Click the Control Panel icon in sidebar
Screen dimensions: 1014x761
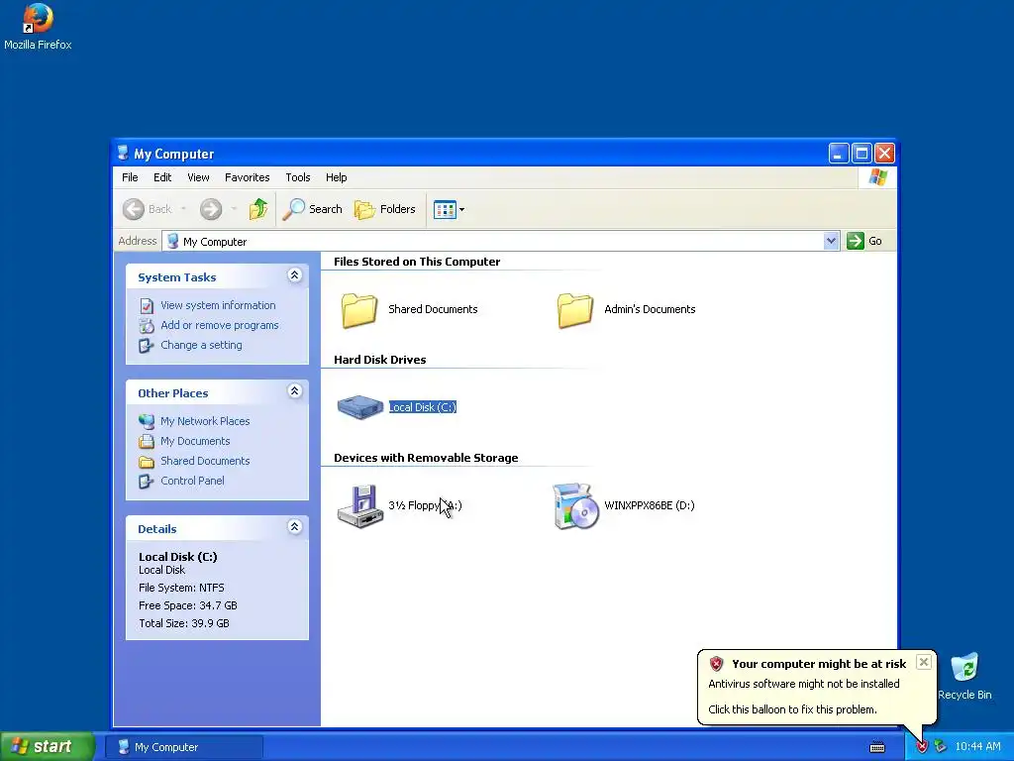pyautogui.click(x=147, y=481)
